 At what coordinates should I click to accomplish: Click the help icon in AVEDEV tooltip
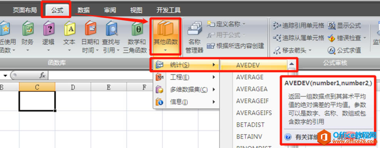[288, 137]
